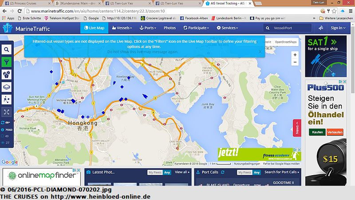Select My Fleets in Port Calls widget
This screenshot has width=355, height=200.
click(245, 172)
